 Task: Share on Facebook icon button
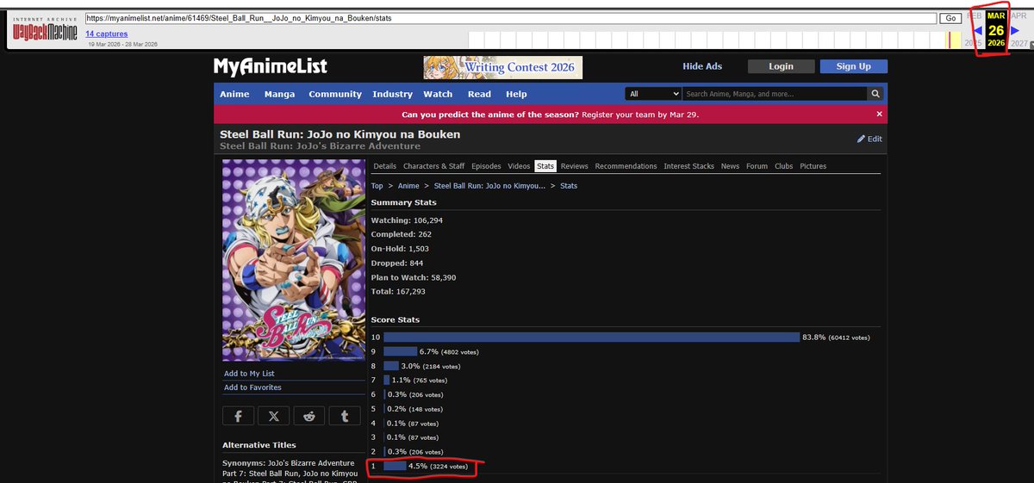pos(238,416)
